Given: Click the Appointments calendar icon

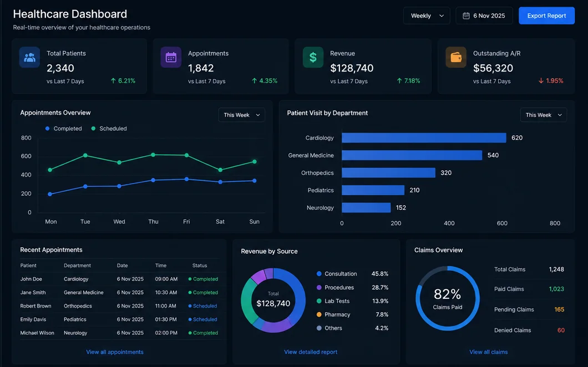Looking at the screenshot, I should point(171,57).
